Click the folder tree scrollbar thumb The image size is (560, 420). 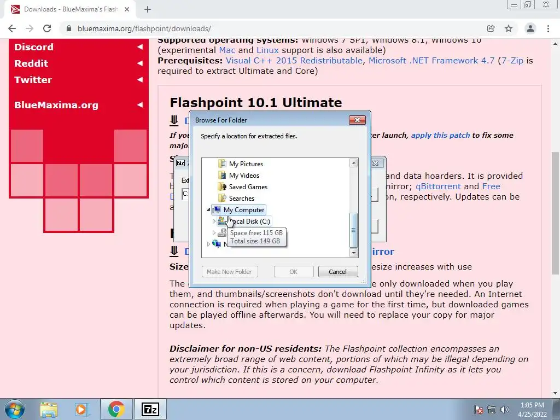(354, 230)
